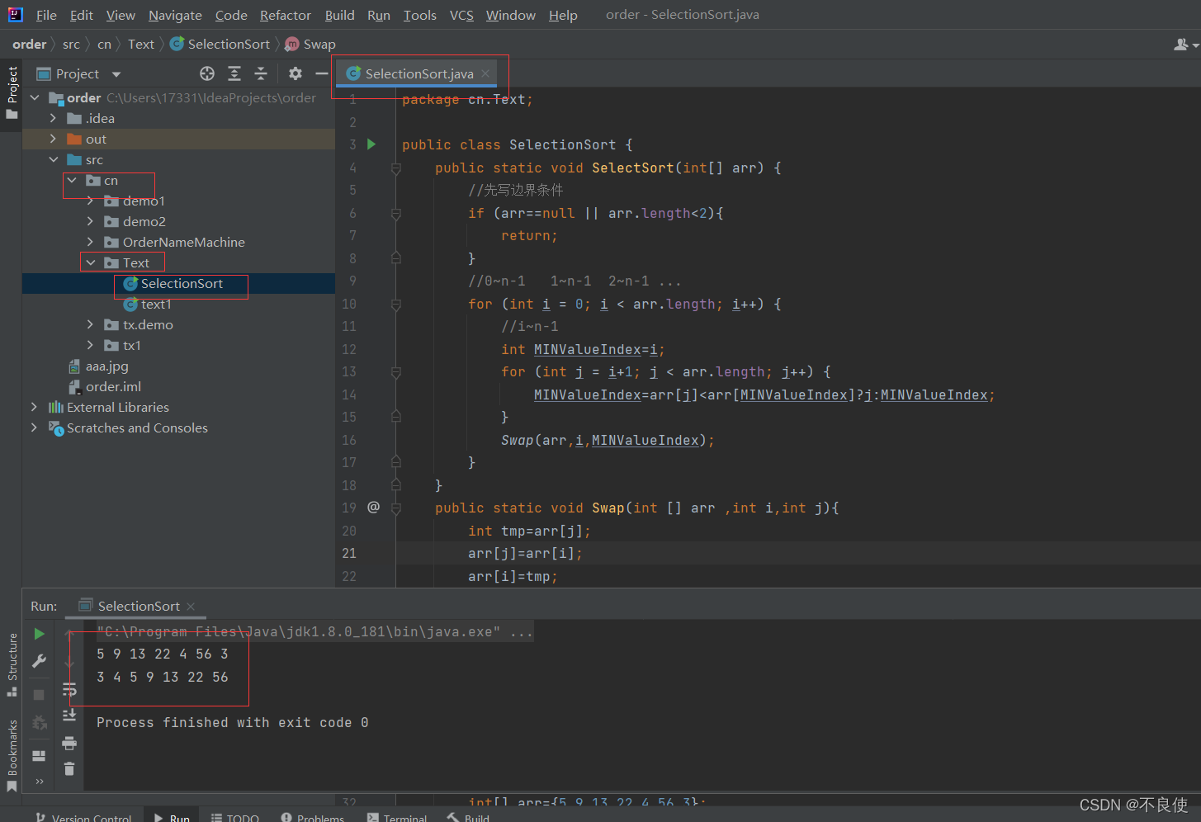1201x822 pixels.
Task: Expand the demo2 package
Action: pyautogui.click(x=91, y=222)
